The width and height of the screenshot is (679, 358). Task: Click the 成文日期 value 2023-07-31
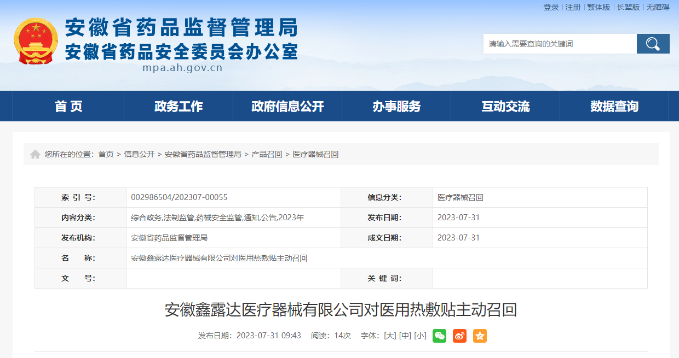(458, 238)
